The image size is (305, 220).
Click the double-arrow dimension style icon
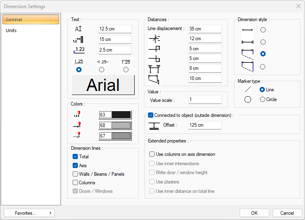click(247, 30)
